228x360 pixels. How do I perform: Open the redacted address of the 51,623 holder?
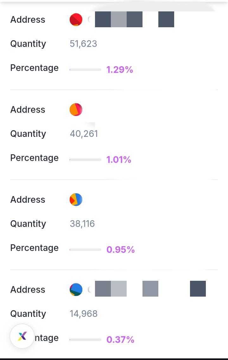pyautogui.click(x=134, y=19)
